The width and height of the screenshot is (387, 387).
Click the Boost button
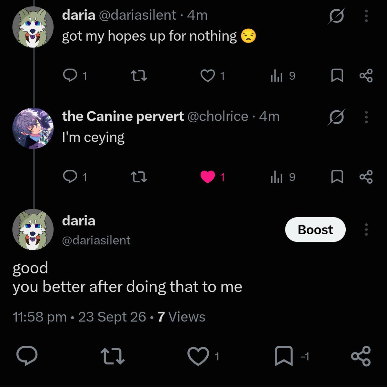(315, 229)
